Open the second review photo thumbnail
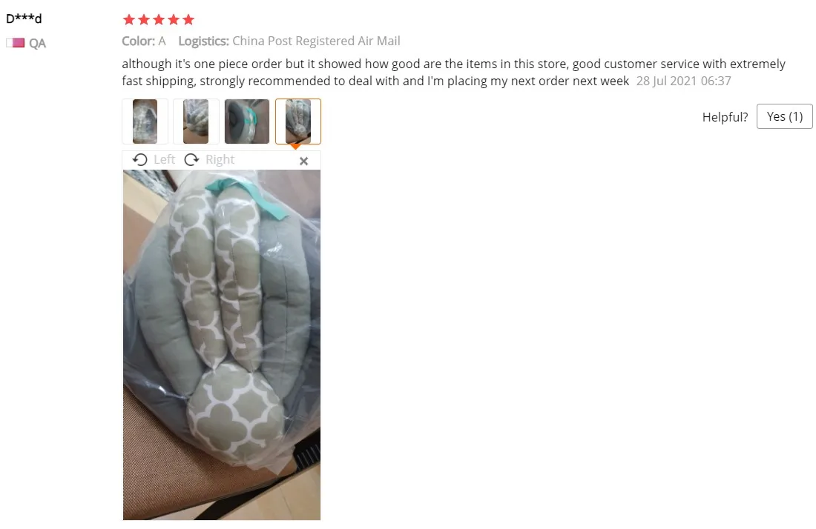This screenshot has width=816, height=529. click(196, 121)
